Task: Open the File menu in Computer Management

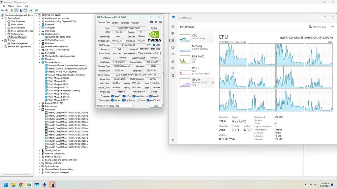Action: pos(3,6)
